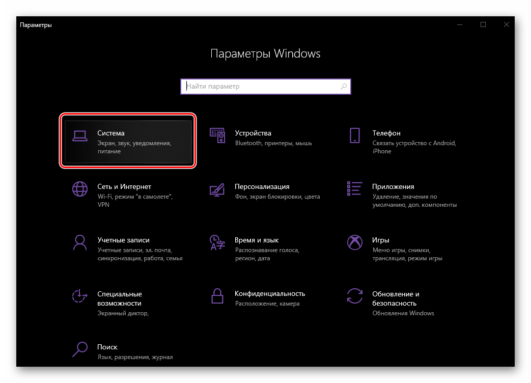Open the Приложения settings heading
The image size is (531, 383).
click(x=393, y=186)
